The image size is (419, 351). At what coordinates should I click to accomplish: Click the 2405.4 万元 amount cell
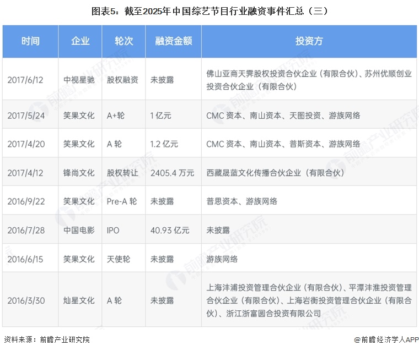(172, 173)
